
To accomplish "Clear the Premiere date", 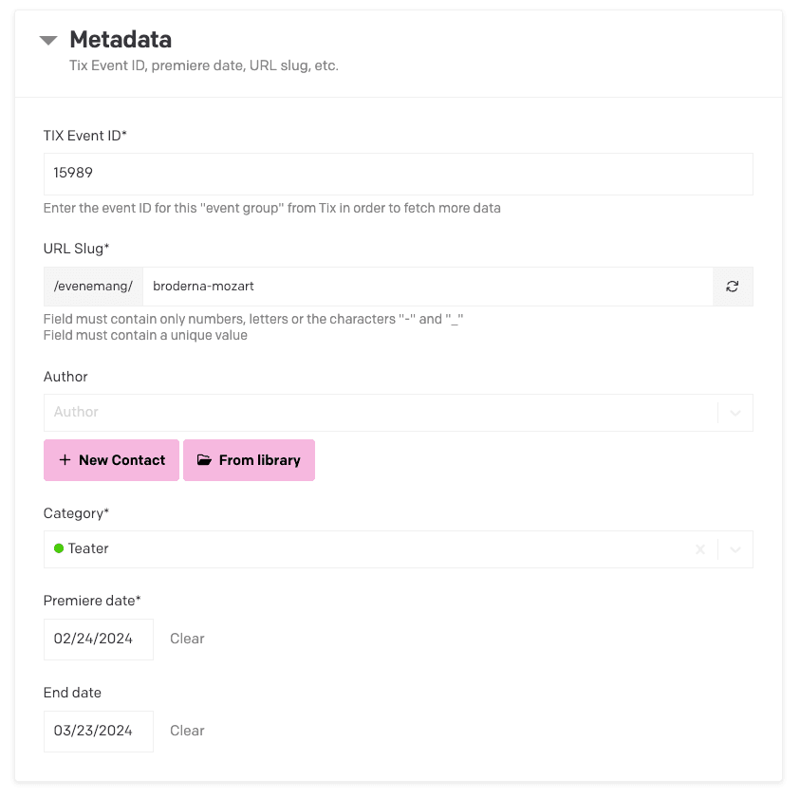I will pyautogui.click(x=187, y=640).
